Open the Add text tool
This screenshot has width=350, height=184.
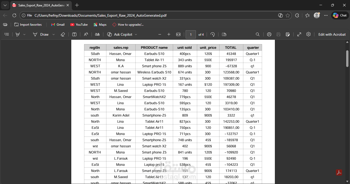point(74,34)
